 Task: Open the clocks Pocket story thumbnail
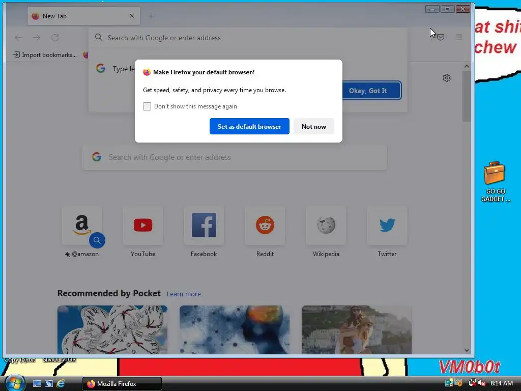point(112,330)
